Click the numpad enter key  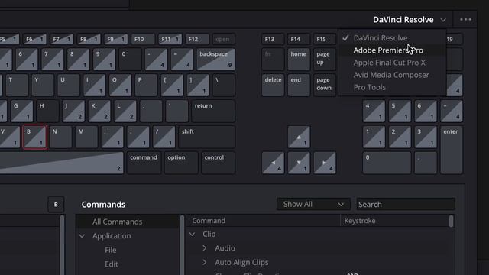click(x=452, y=150)
